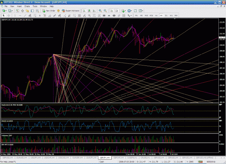The width and height of the screenshot is (226, 164).
Task: Click the zoom out magnifier icon
Action: pos(105,11)
